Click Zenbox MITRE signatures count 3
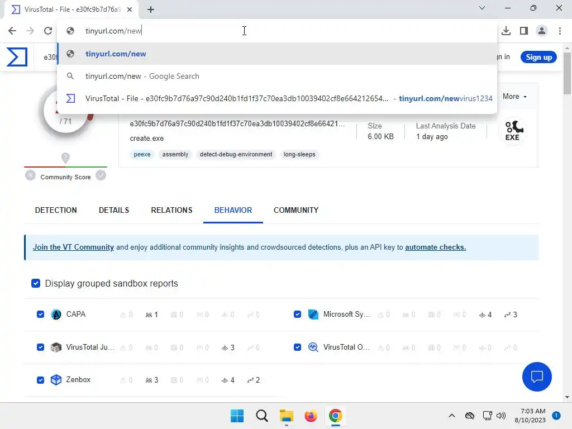 click(152, 380)
